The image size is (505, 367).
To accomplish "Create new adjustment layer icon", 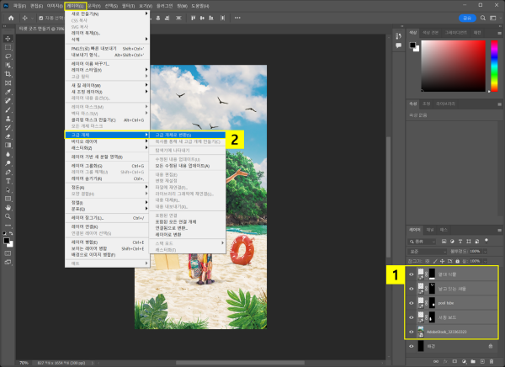I will pyautogui.click(x=464, y=361).
